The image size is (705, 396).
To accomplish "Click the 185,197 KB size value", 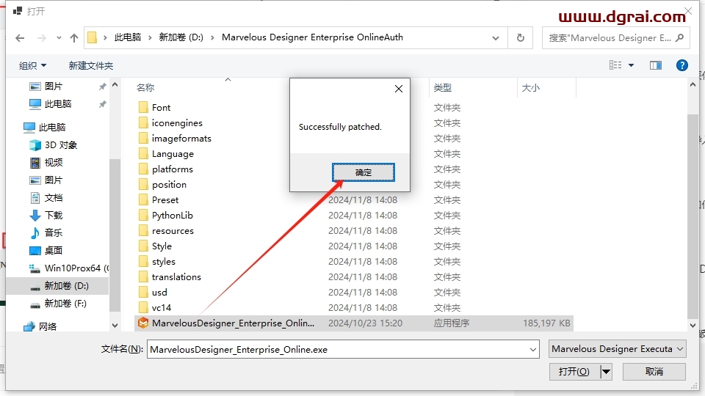I will [x=546, y=323].
